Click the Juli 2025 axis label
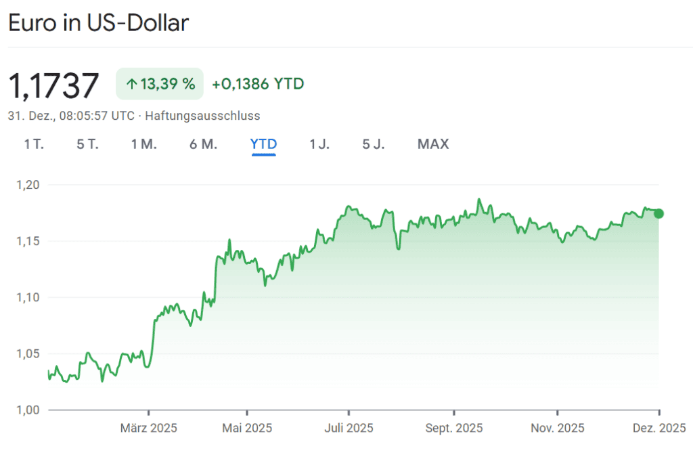693x457 pixels. click(x=349, y=428)
